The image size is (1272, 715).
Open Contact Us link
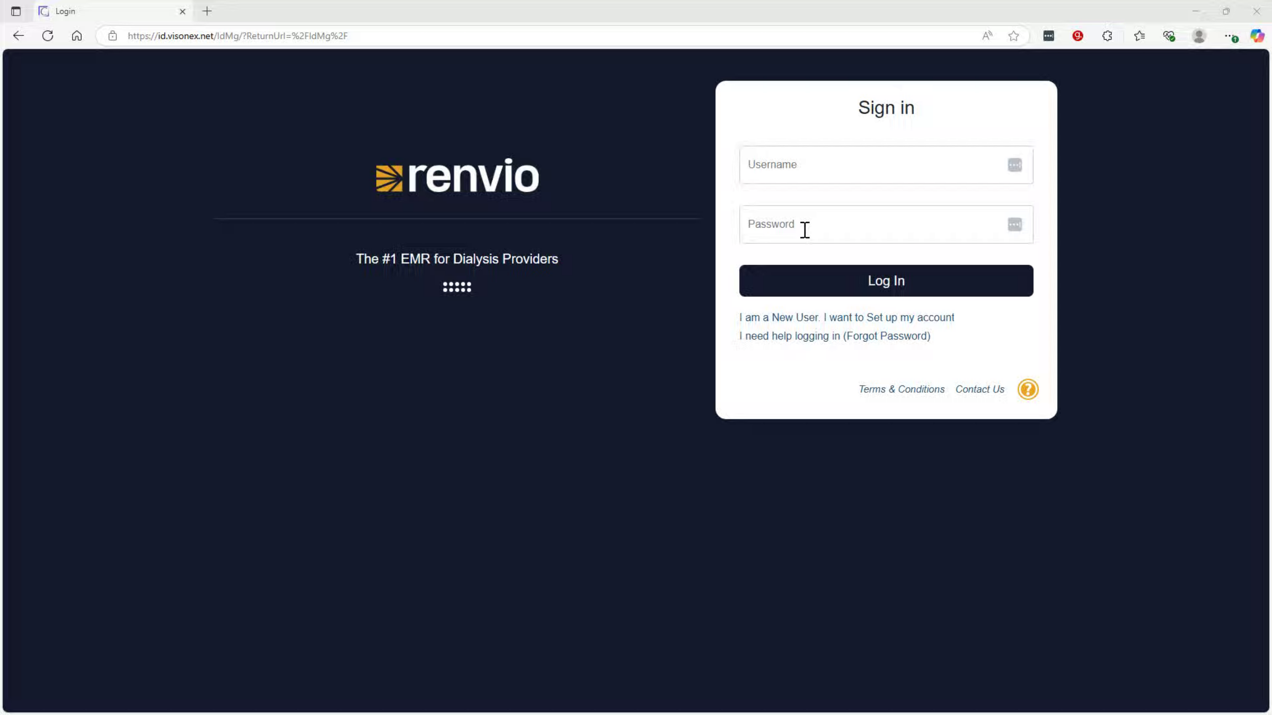point(980,389)
